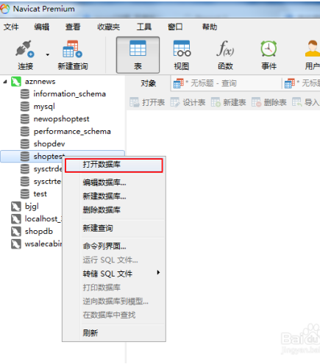Click the Connection plug icon

click(x=25, y=49)
